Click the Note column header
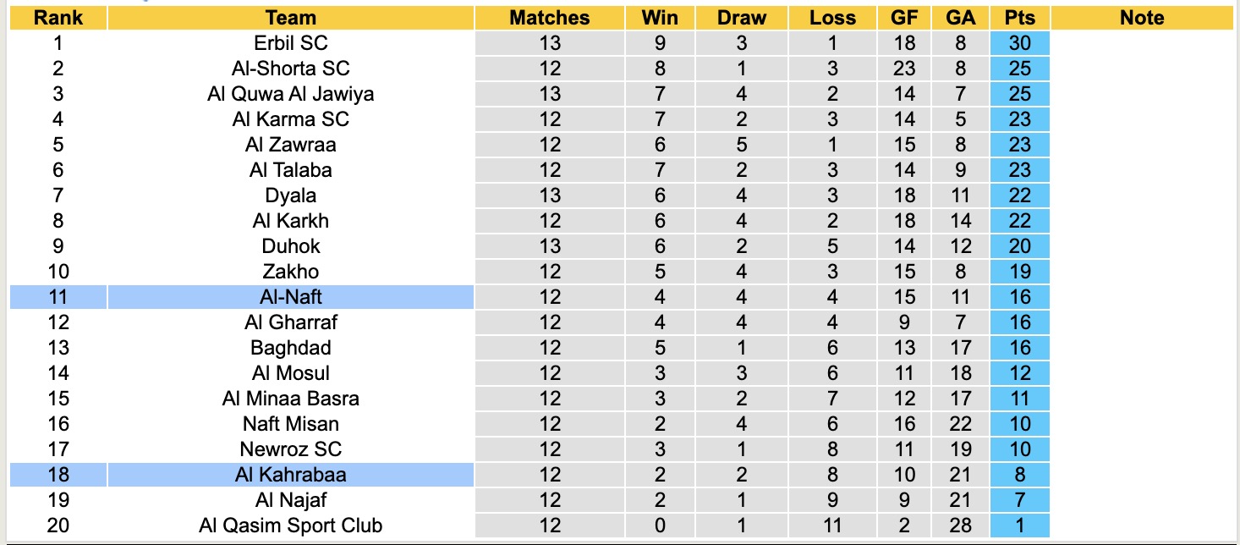The image size is (1240, 545). 1142,18
